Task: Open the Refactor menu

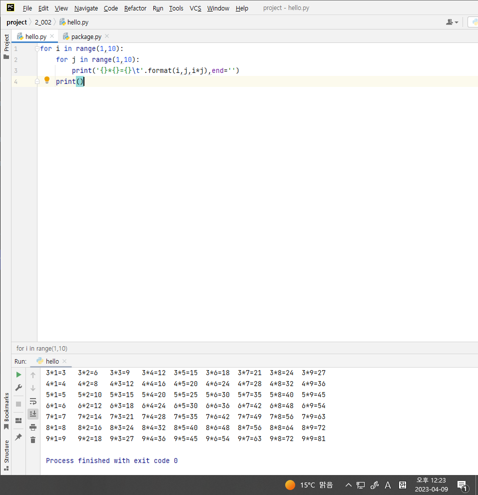Action: tap(135, 8)
